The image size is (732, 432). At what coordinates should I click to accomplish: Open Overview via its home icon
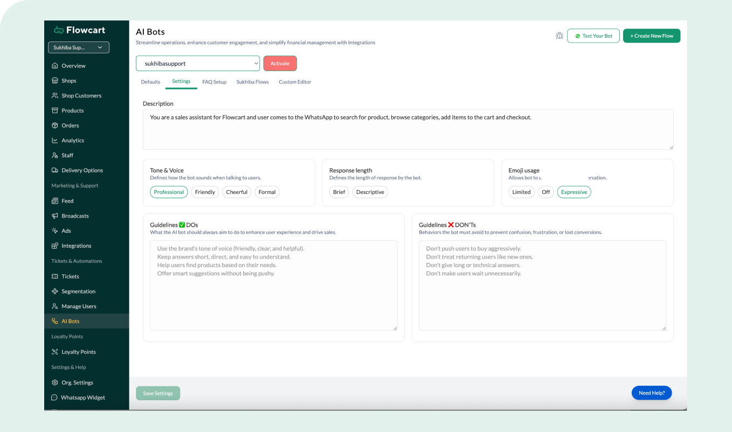(x=54, y=66)
